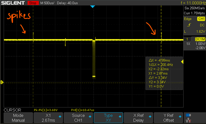Click the 1X probe attenuation label
The width and height of the screenshot is (206, 124).
click(x=188, y=44)
